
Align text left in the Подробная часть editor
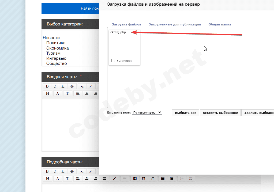78,179
